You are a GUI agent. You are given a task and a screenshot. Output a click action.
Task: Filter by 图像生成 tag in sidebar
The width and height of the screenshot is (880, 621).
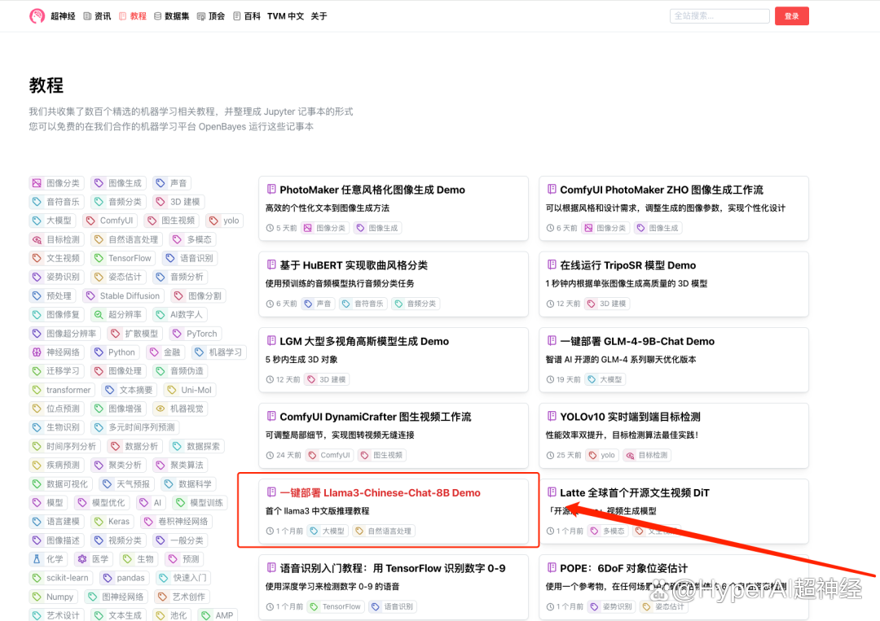(118, 182)
